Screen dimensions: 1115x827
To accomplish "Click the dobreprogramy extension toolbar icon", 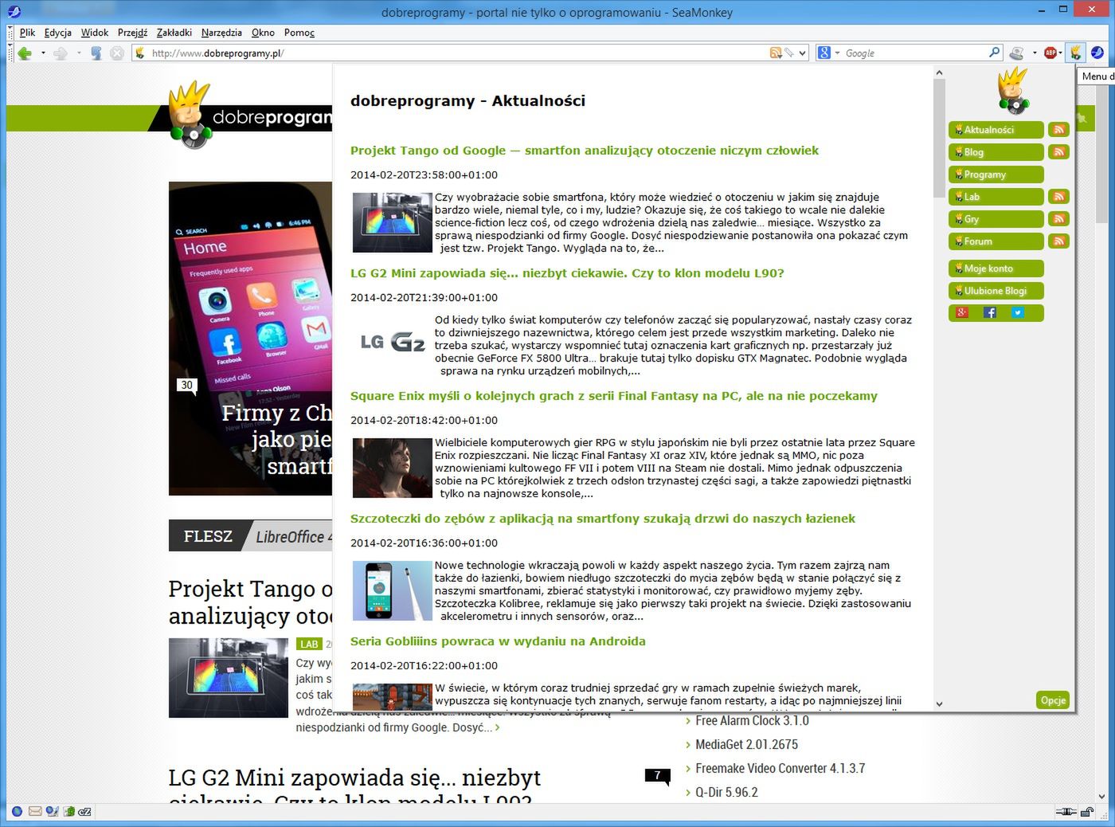I will (x=1076, y=53).
